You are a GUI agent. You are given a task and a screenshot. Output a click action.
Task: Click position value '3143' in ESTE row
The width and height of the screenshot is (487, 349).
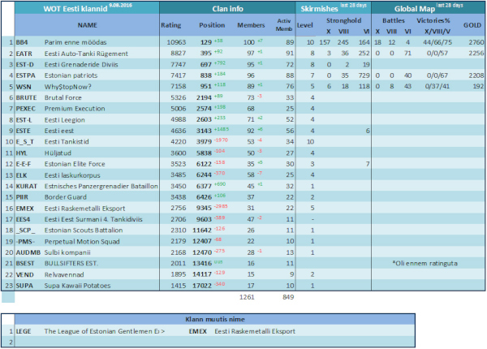[204, 131]
